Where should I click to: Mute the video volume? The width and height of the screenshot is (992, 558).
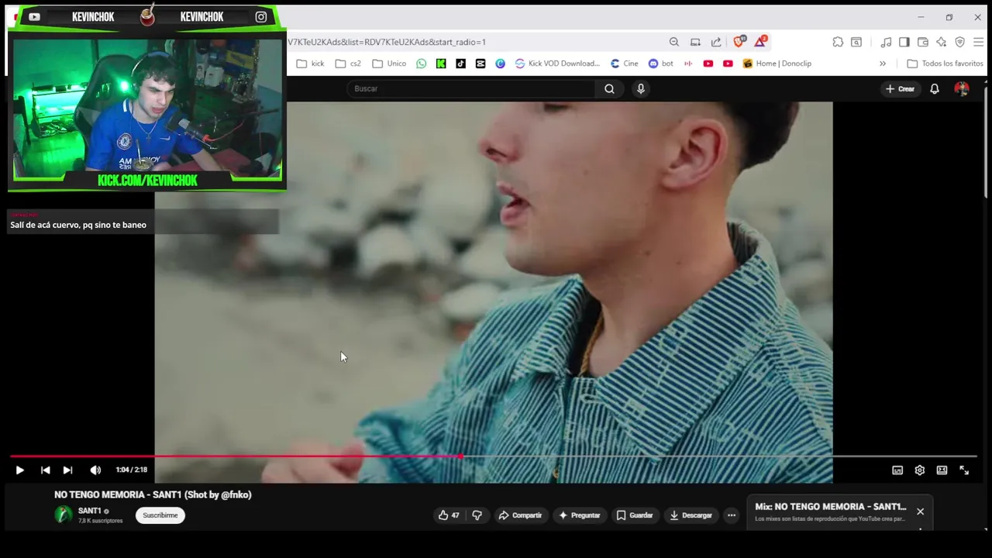click(95, 470)
